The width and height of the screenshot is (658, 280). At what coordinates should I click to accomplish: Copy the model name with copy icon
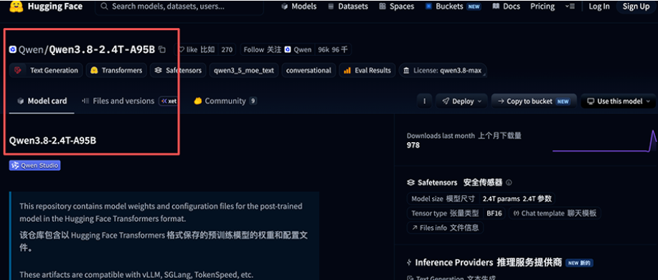pyautogui.click(x=162, y=50)
